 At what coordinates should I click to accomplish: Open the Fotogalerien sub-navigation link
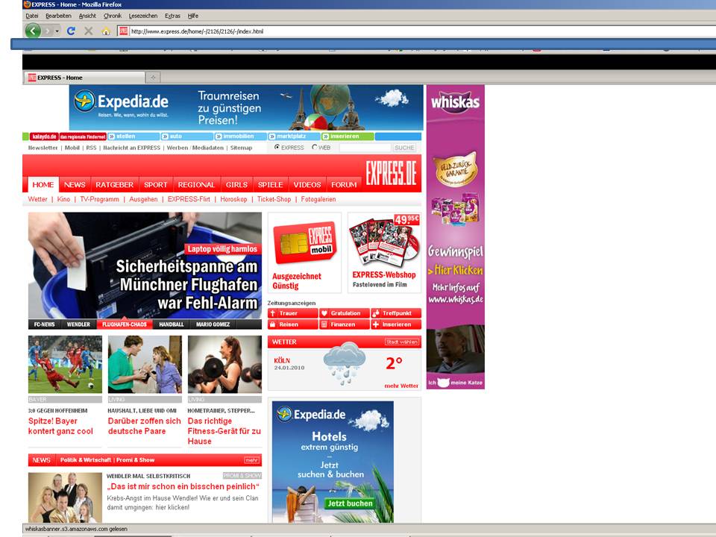pos(318,200)
